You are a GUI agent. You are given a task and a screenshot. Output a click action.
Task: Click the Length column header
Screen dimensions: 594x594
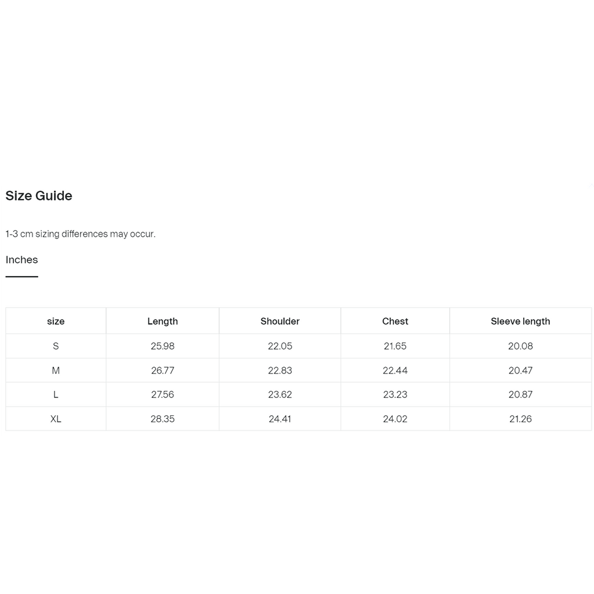point(162,321)
